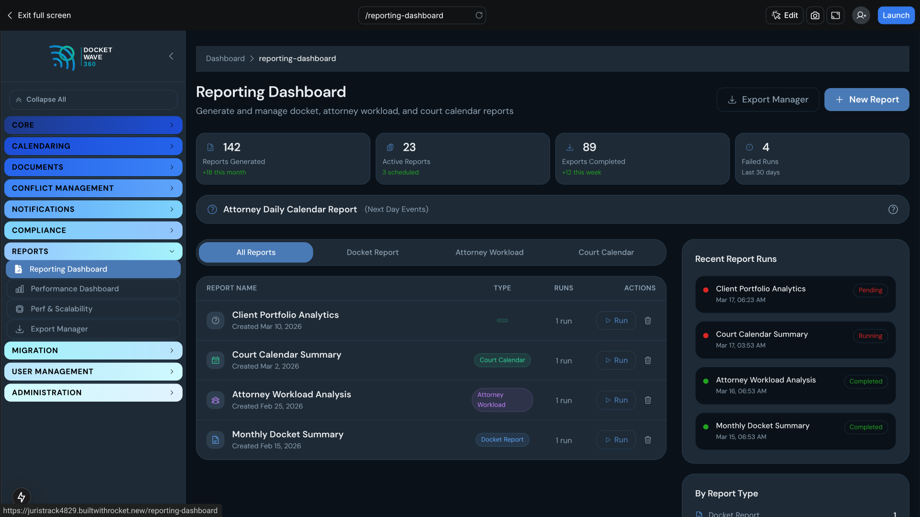Open Perf & Scalability in the sidebar

(93, 309)
